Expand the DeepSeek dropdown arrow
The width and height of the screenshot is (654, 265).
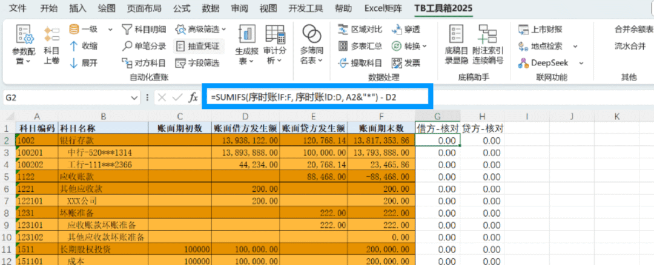tap(580, 63)
